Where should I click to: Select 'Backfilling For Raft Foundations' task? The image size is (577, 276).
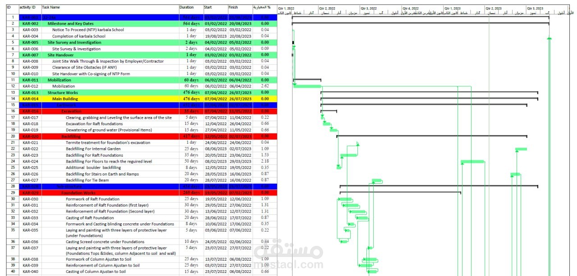point(94,155)
